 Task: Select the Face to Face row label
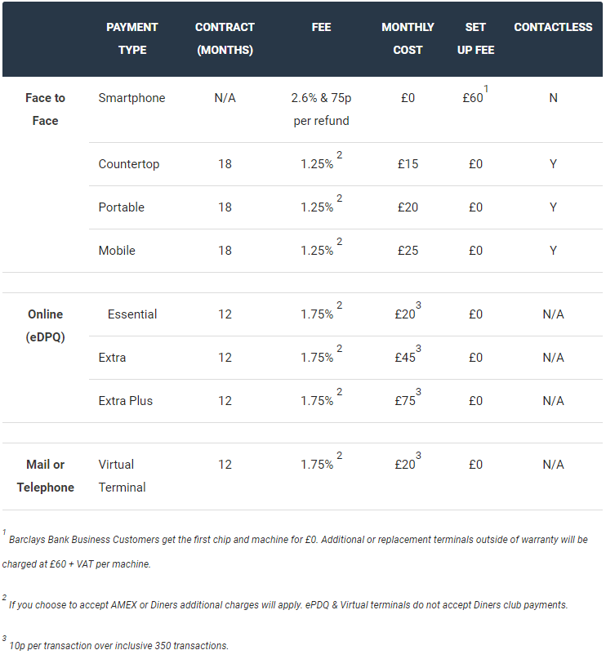[45, 109]
